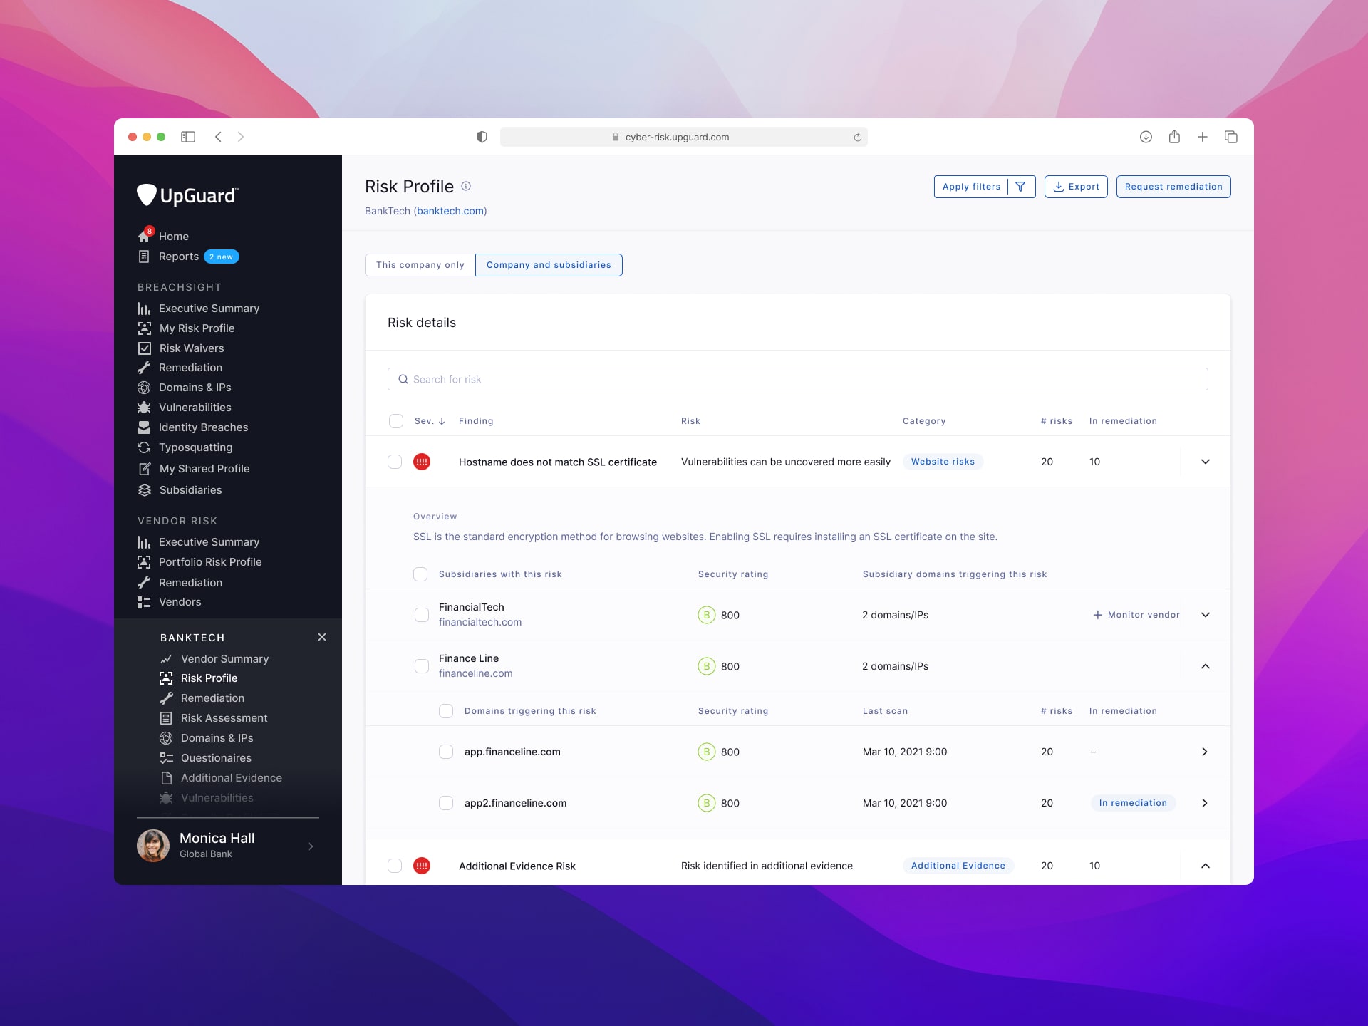This screenshot has width=1368, height=1026.
Task: Open Home in the sidebar
Action: 173,236
